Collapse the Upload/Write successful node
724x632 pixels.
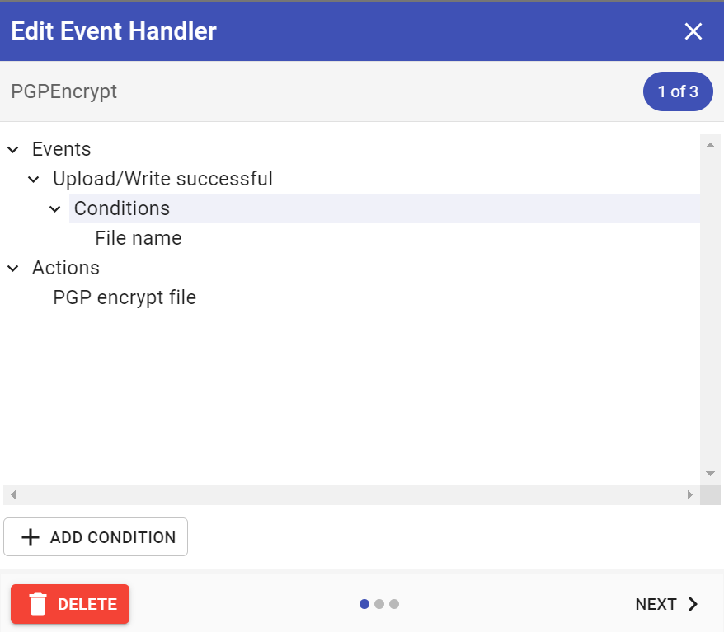pyautogui.click(x=33, y=179)
